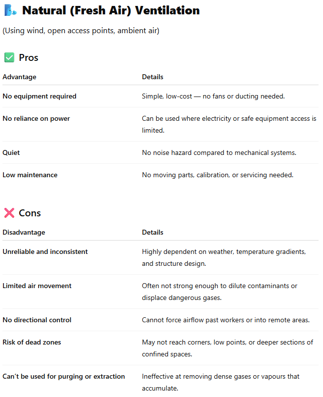
Task: Select the 'Risk of dead zones' cell
Action: (32, 343)
